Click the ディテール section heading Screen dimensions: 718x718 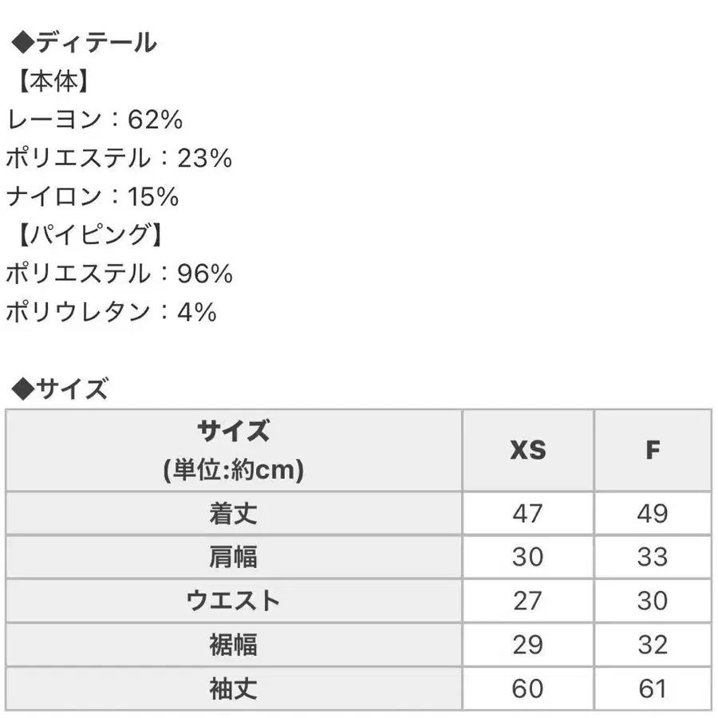point(83,42)
